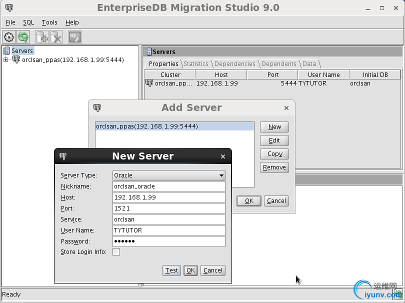
Task: Select the Servers root tree item
Action: point(22,50)
